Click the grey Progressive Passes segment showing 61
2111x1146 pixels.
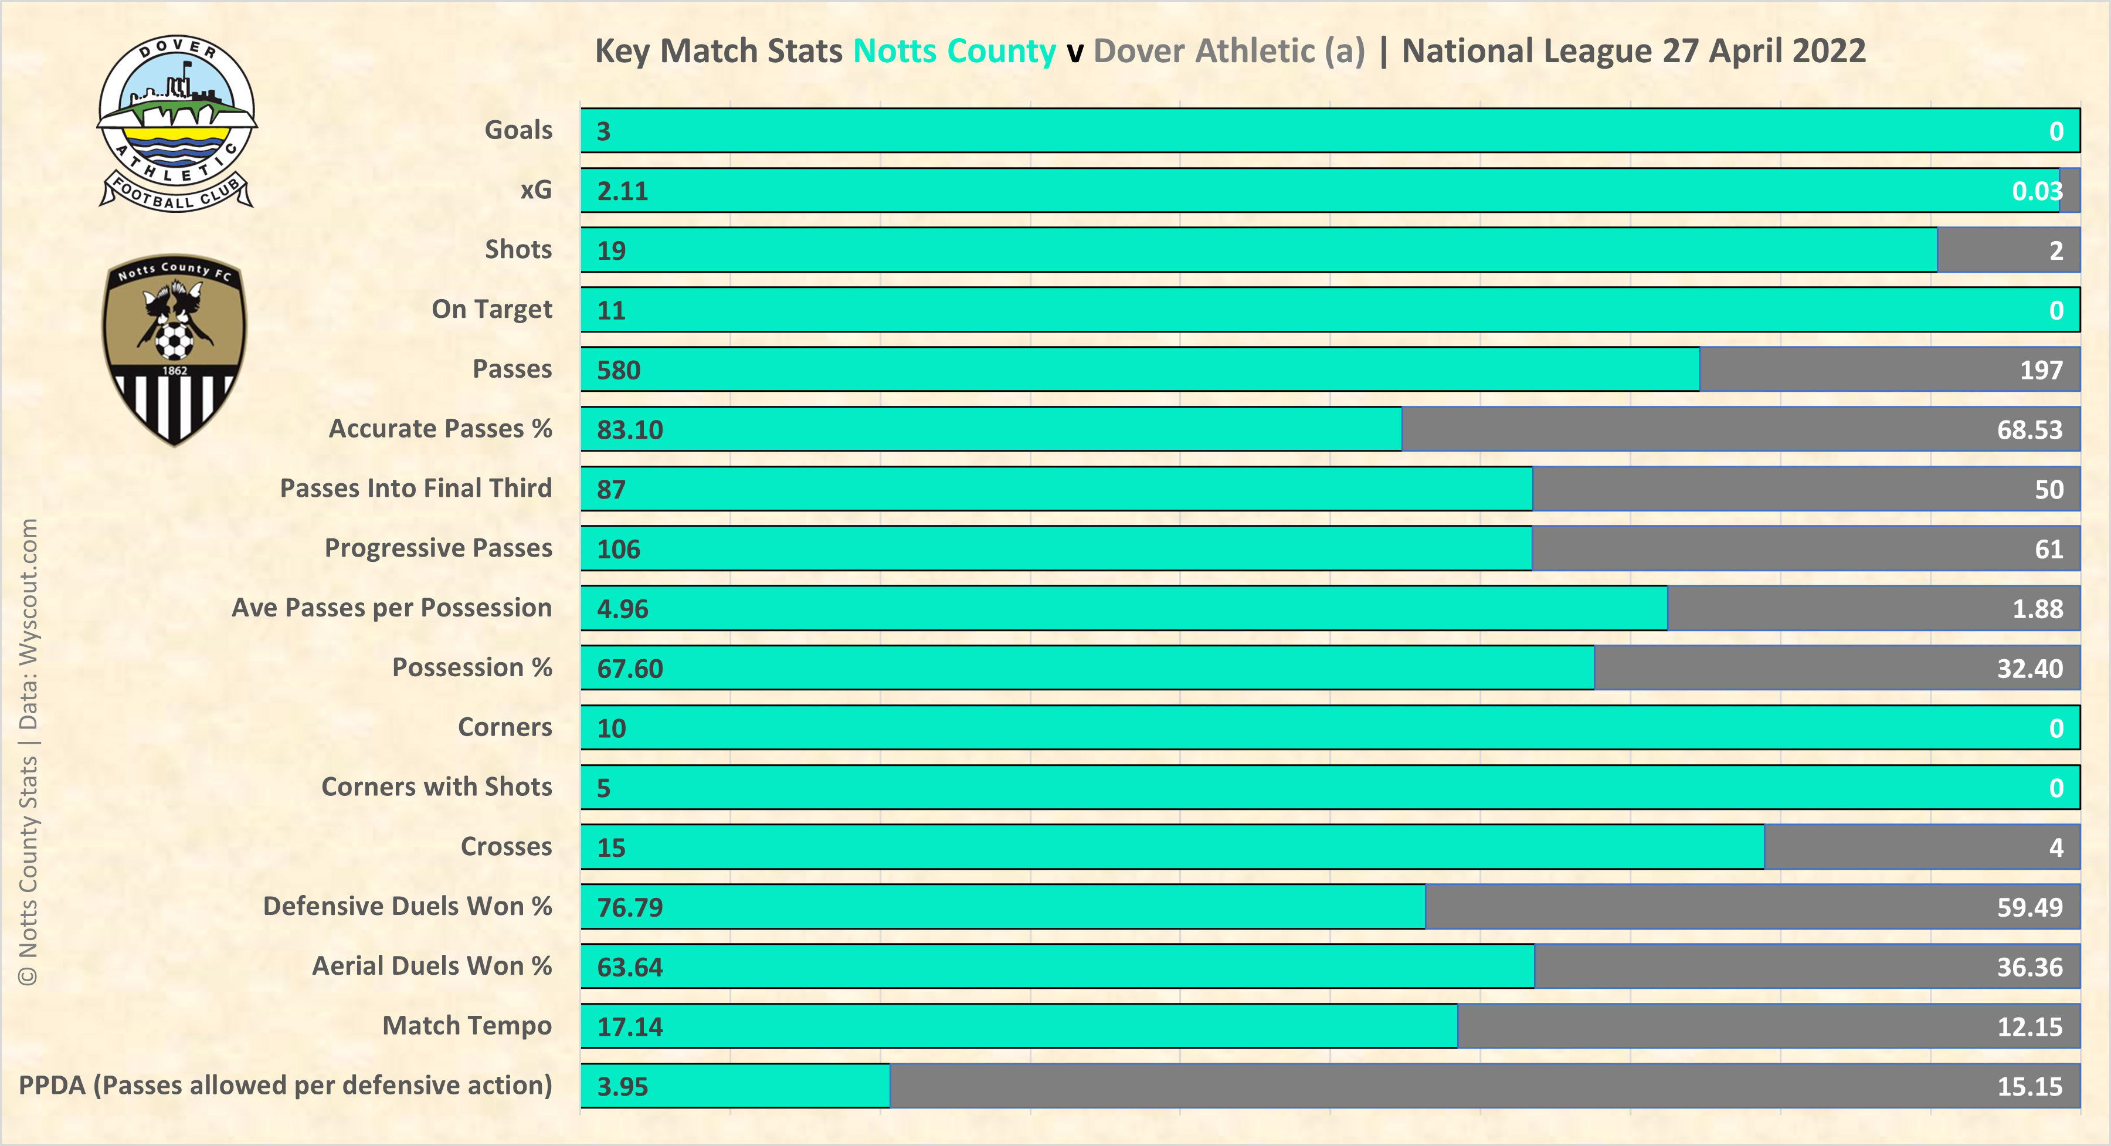click(x=1805, y=549)
